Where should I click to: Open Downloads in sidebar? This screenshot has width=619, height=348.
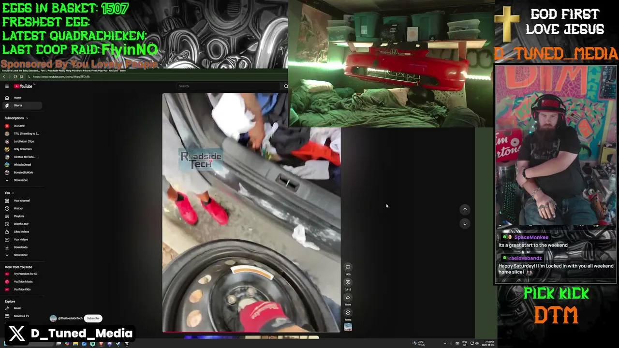(23, 247)
